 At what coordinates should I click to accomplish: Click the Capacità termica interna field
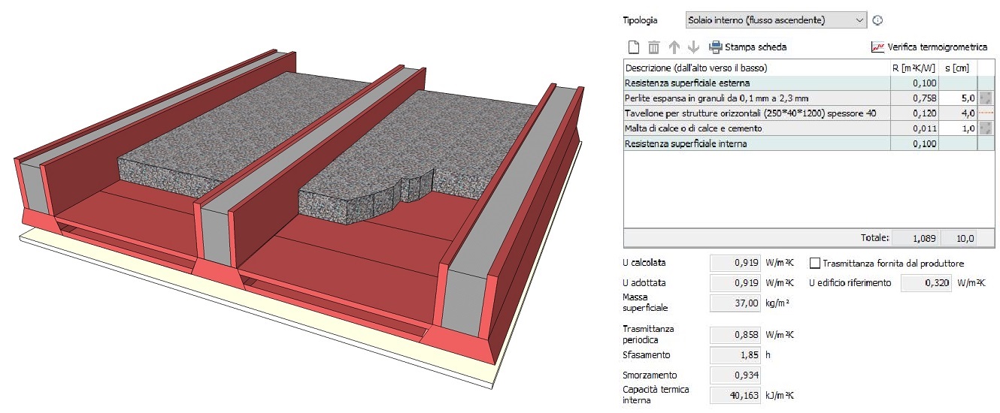tap(735, 395)
